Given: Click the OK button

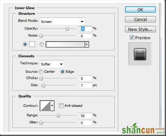Looking at the screenshot, I should tap(140, 9).
